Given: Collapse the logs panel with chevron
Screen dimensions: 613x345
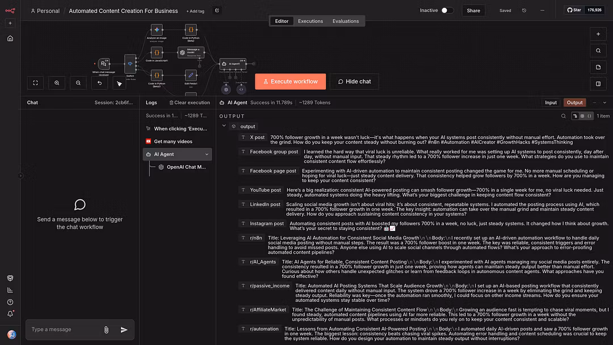Looking at the screenshot, I should (x=604, y=103).
